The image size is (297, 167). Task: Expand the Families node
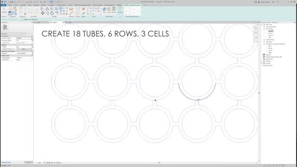click(262, 61)
